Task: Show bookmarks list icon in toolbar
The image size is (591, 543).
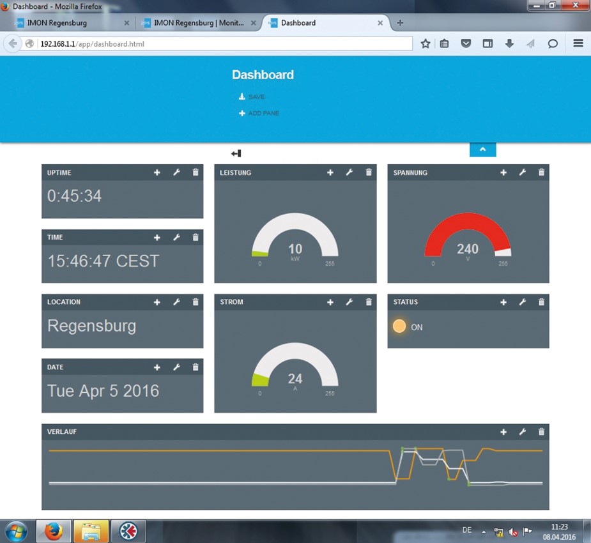Action: tap(445, 43)
